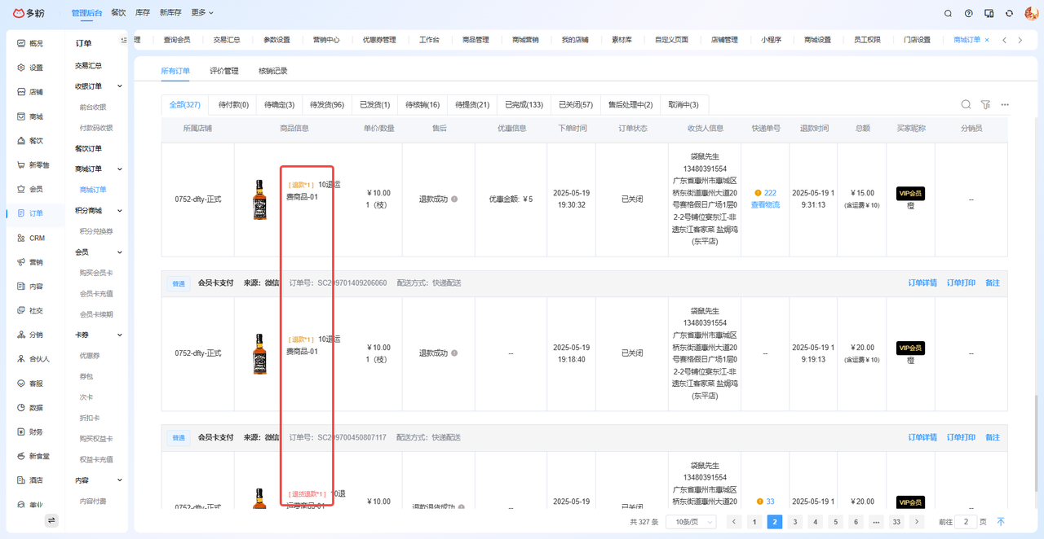The image size is (1044, 539).
Task: Click the back-to-top arrow icon
Action: click(1001, 522)
